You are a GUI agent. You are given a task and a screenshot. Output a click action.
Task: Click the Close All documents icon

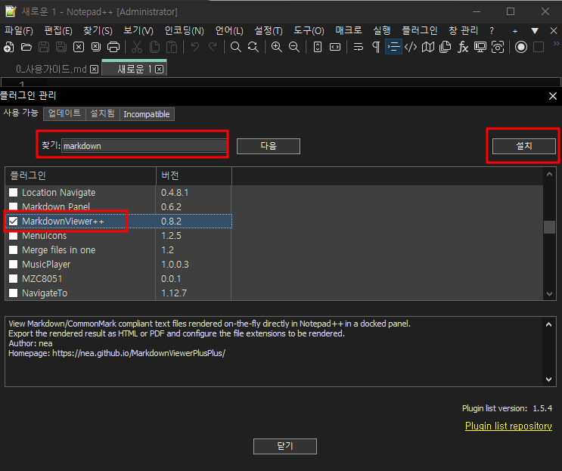tap(96, 47)
